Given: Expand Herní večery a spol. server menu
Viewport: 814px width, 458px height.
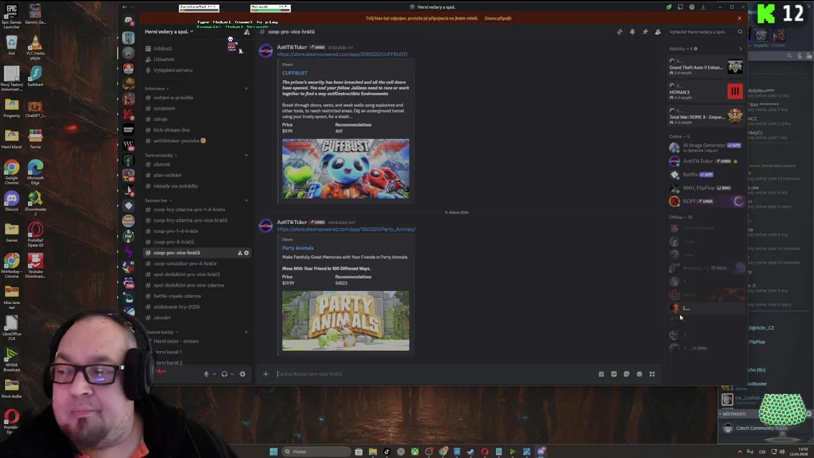Looking at the screenshot, I should (x=168, y=32).
